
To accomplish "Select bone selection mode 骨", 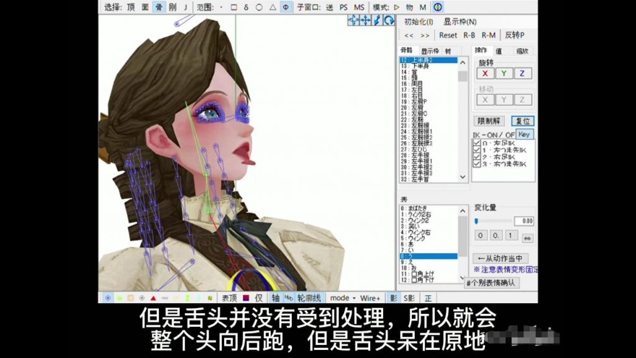I will 159,7.
